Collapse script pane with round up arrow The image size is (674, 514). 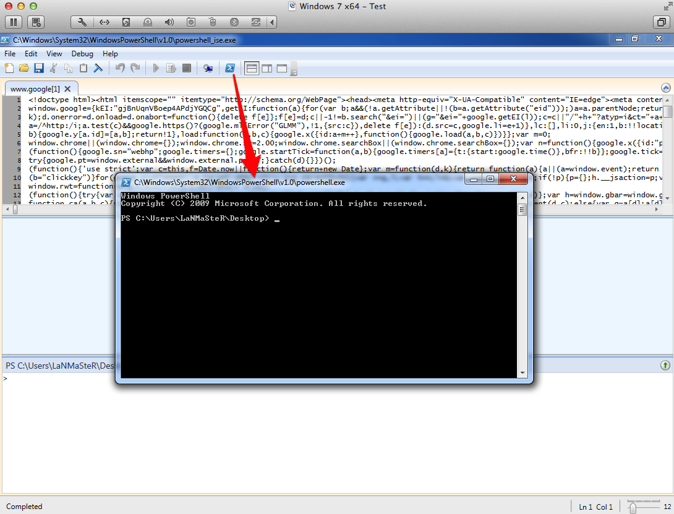(x=665, y=88)
